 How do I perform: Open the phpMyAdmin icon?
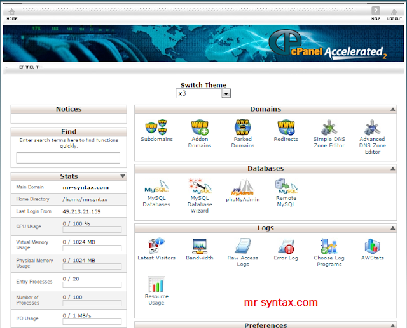243,187
